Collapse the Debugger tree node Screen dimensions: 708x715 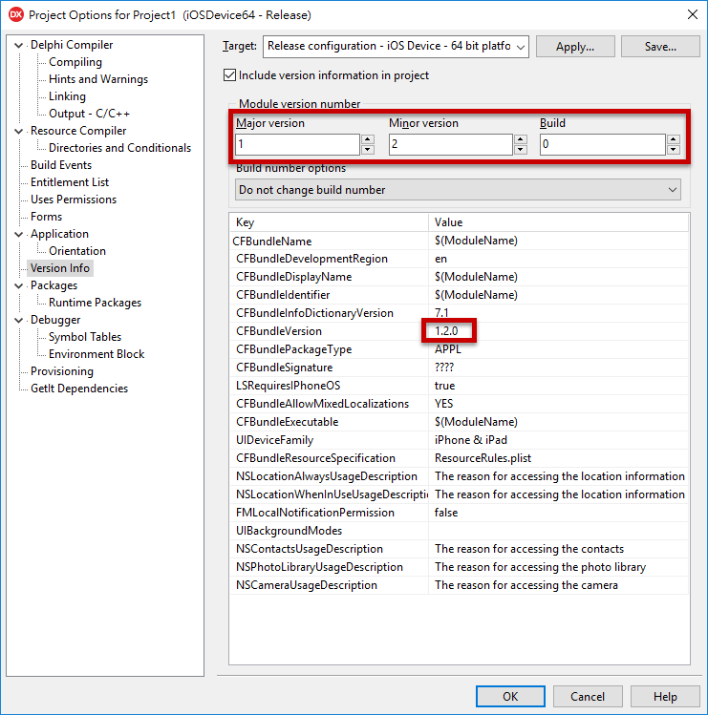19,320
